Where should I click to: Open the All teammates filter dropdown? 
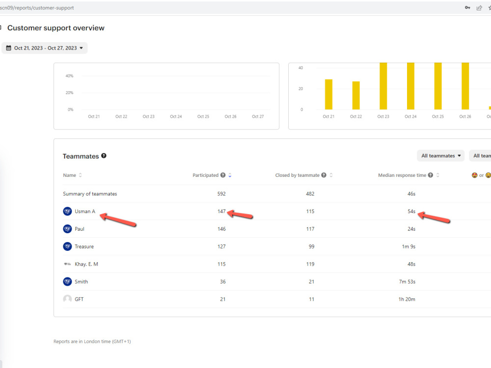click(441, 155)
